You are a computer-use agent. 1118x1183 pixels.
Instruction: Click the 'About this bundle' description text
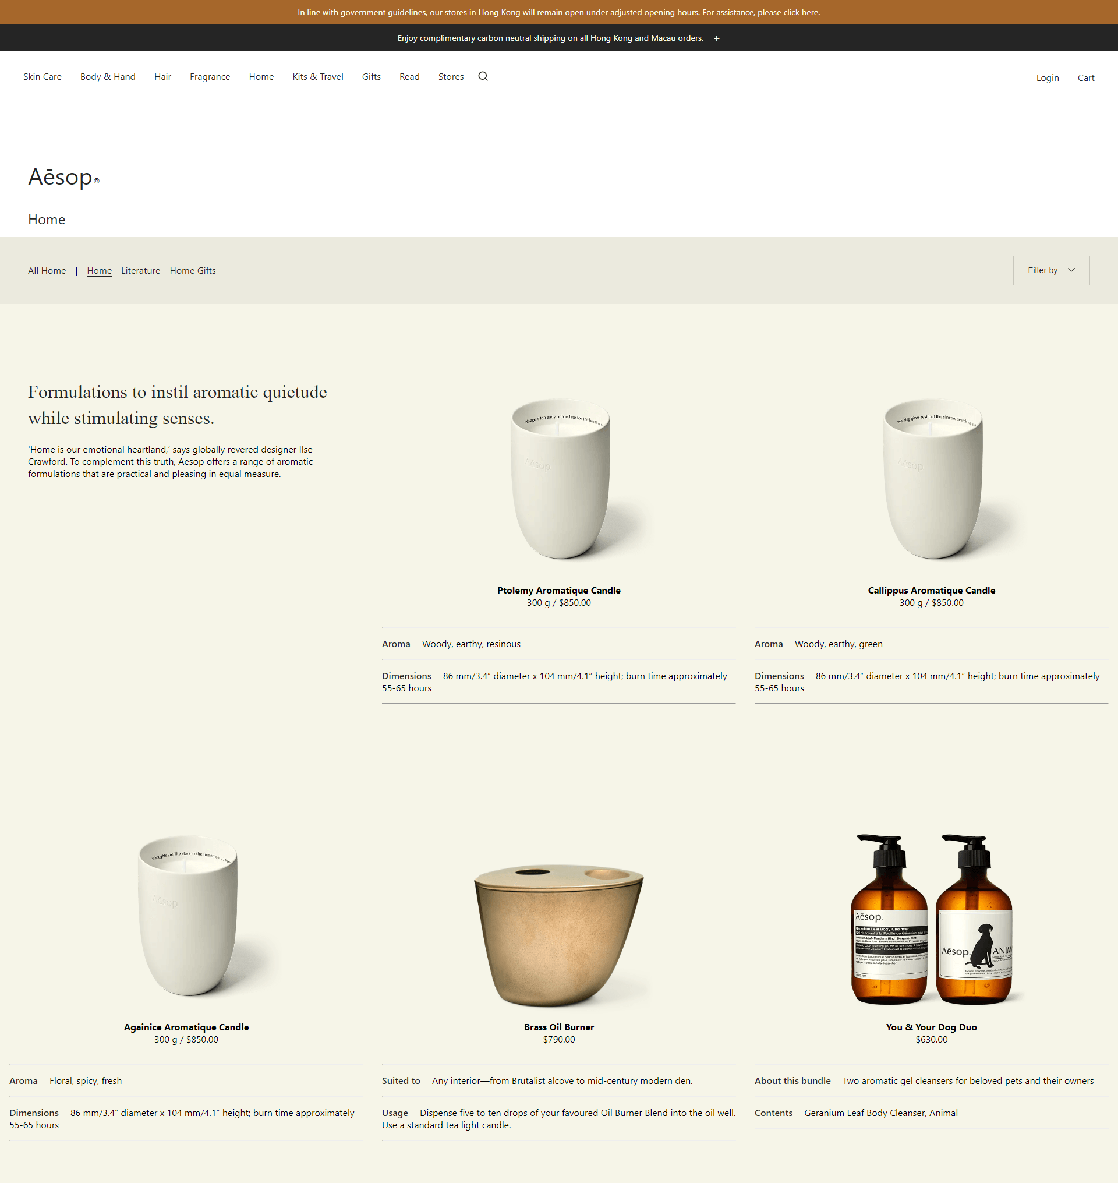(x=968, y=1080)
